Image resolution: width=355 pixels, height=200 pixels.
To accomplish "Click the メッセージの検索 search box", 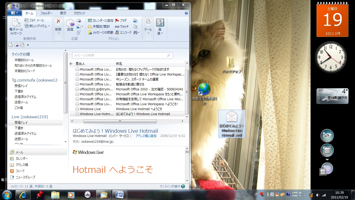I will (122, 55).
